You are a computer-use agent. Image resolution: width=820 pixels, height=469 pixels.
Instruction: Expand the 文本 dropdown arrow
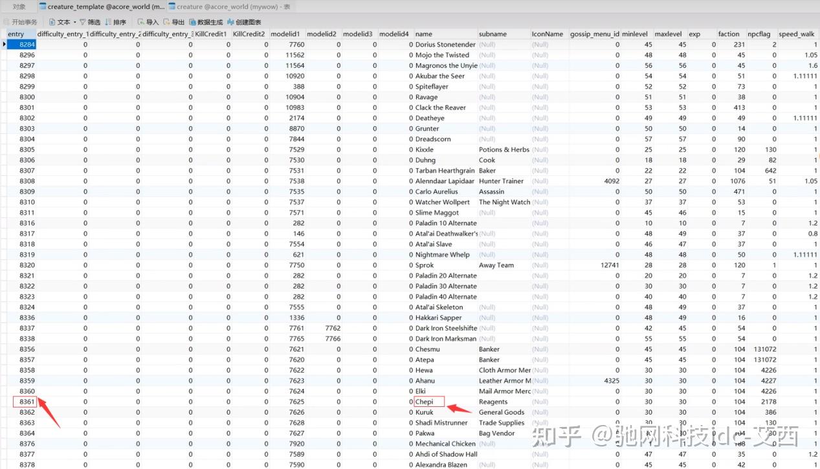[x=74, y=22]
